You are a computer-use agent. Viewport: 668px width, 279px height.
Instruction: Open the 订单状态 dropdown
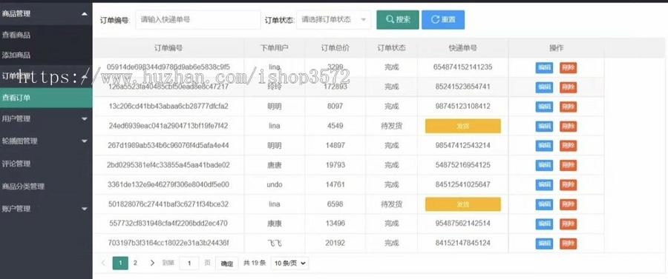pos(333,19)
